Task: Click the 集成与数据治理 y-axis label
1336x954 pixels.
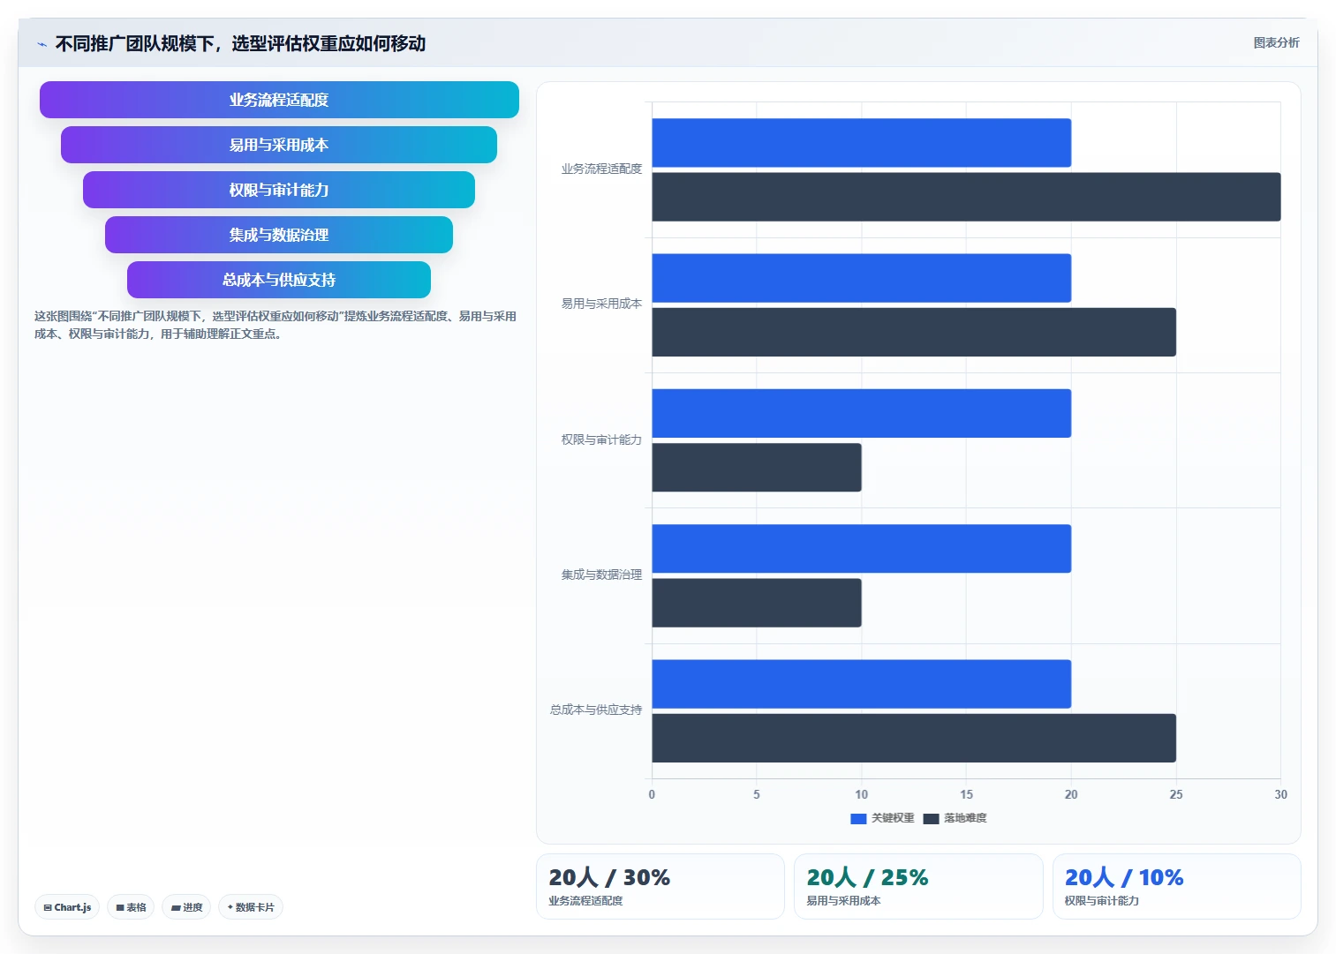Action: [601, 575]
